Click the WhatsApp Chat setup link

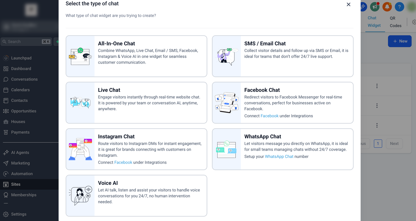pos(279,157)
